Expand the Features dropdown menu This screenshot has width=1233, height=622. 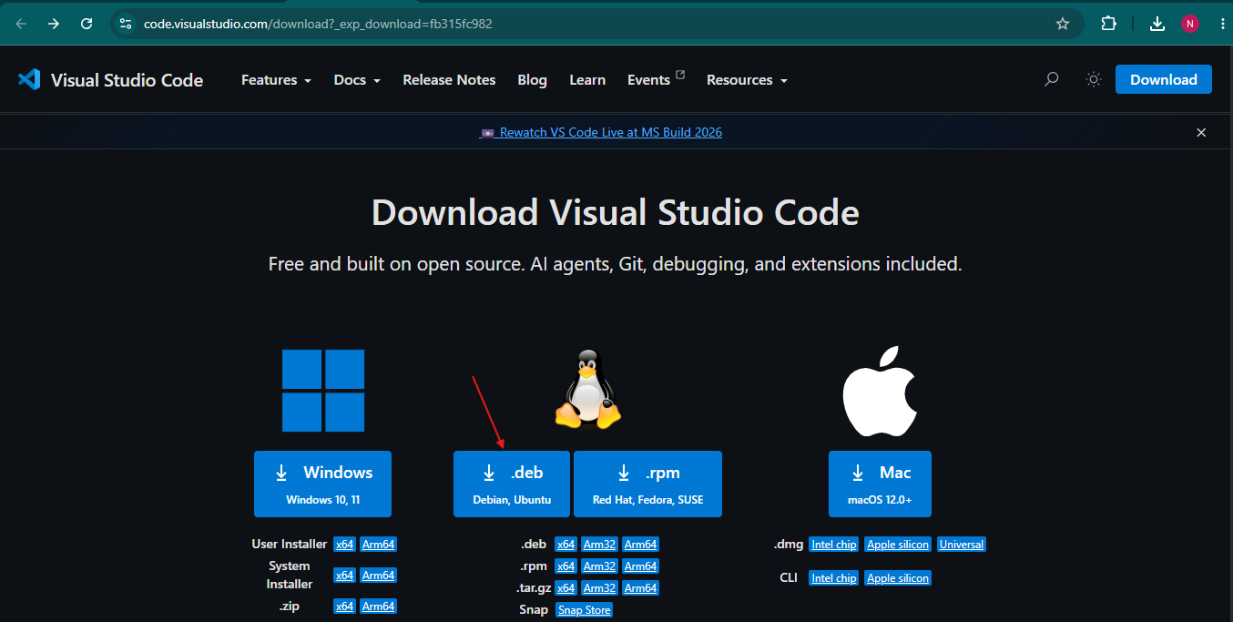276,80
